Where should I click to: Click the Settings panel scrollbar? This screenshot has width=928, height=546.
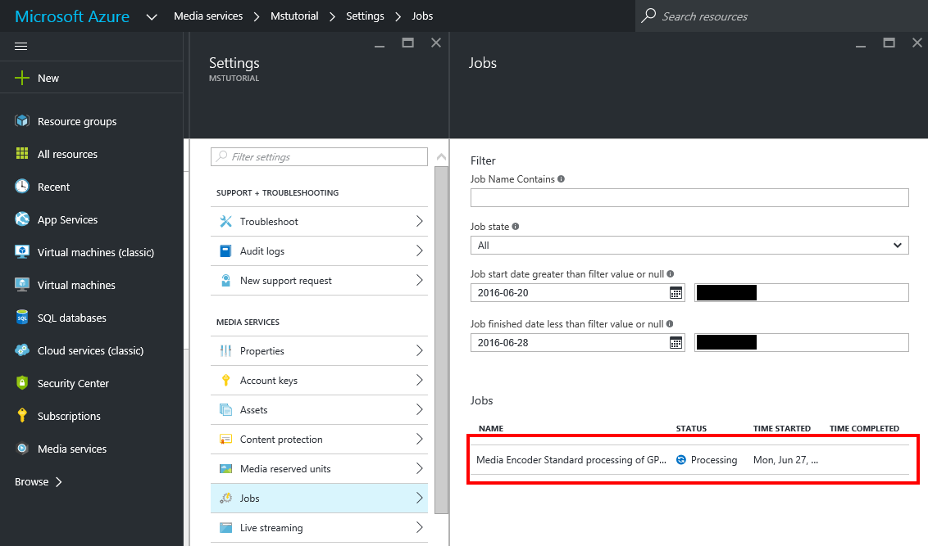coord(442,340)
